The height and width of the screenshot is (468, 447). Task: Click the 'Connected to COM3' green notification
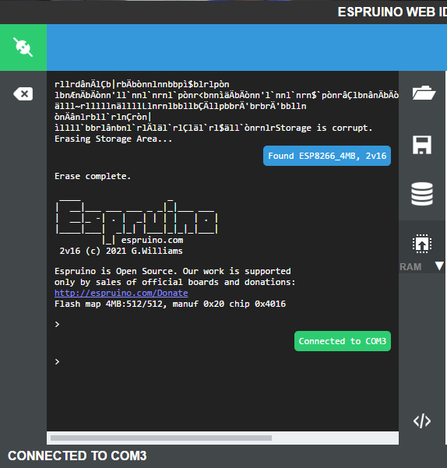pyautogui.click(x=343, y=341)
